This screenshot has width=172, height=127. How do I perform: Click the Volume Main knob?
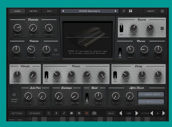(x=16, y=49)
